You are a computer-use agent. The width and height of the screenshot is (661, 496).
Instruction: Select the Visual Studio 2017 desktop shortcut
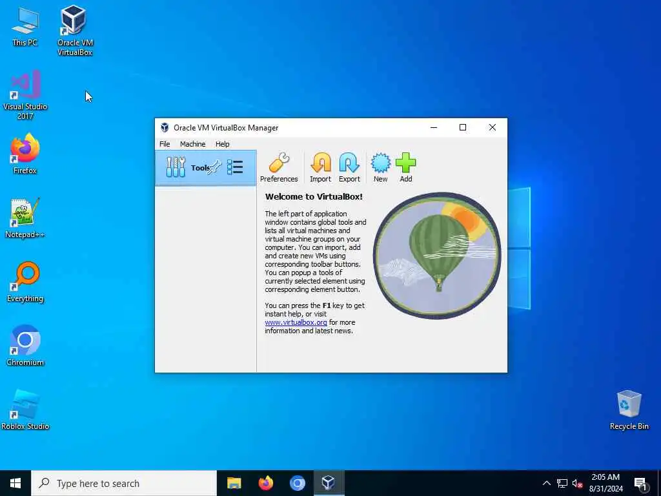[x=25, y=96]
